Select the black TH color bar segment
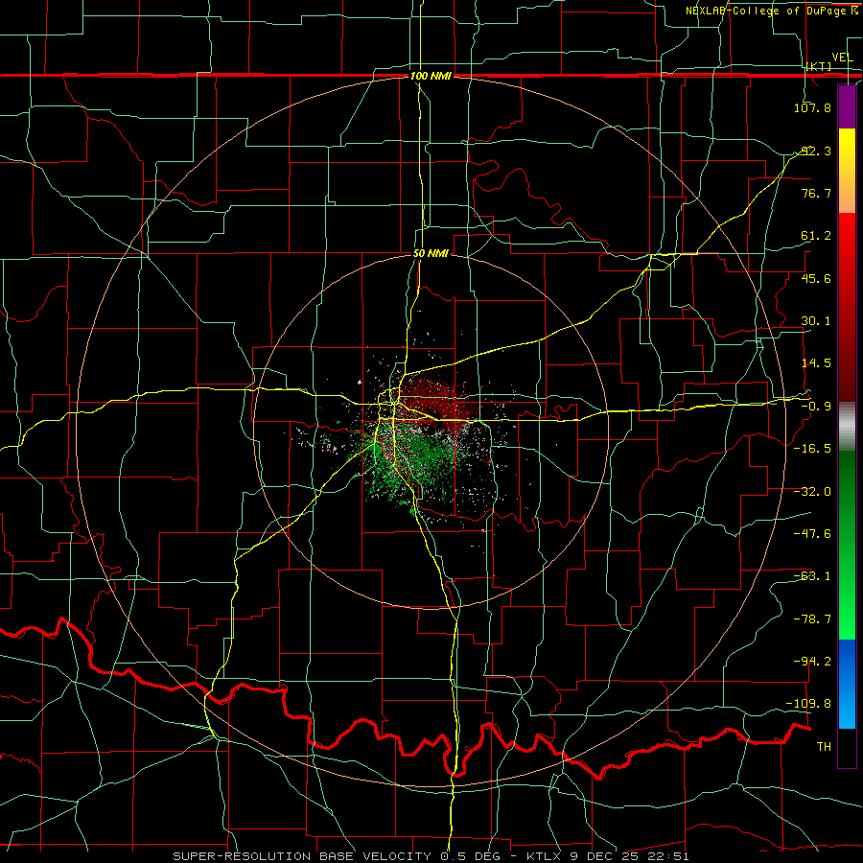863x863 pixels. point(847,747)
